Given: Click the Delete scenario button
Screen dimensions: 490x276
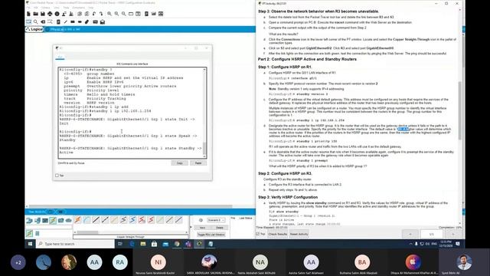Looking at the screenshot, I should click(x=220, y=228).
